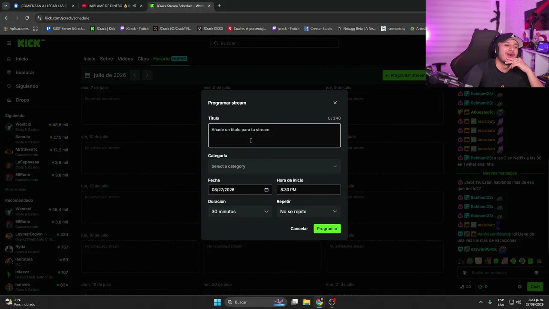Switch to the Videos channel tab
Screen dimensions: 549x309
[125, 59]
